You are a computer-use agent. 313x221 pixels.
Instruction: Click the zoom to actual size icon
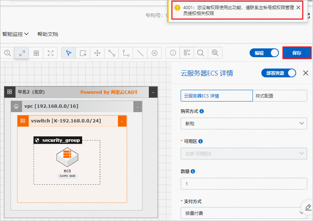pos(8,53)
